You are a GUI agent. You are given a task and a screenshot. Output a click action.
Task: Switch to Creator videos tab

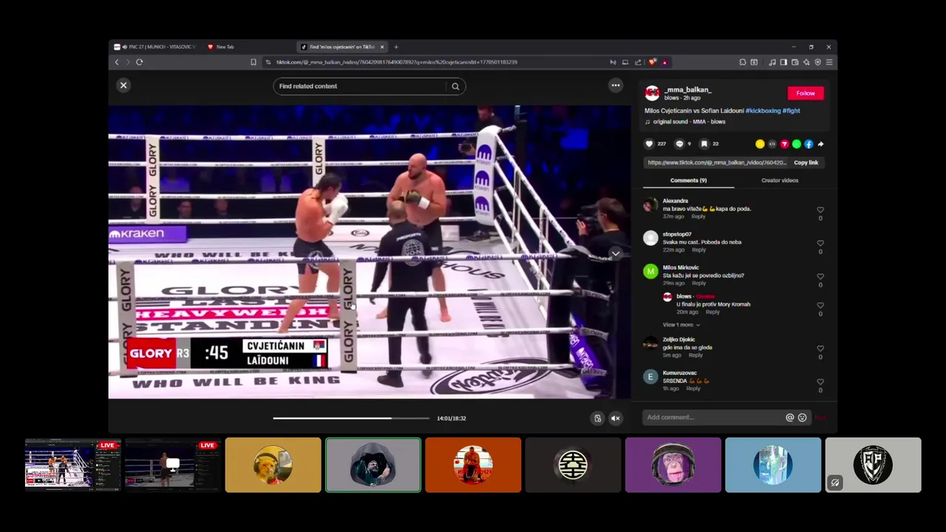click(780, 180)
